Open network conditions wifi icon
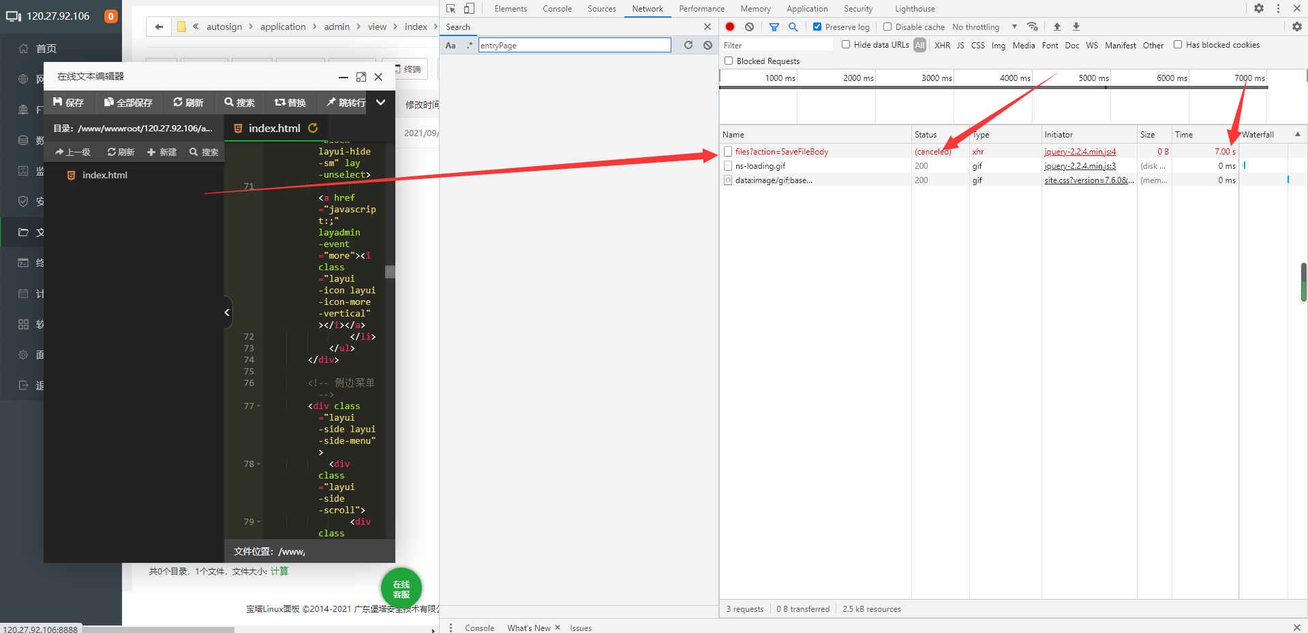 pos(1033,27)
